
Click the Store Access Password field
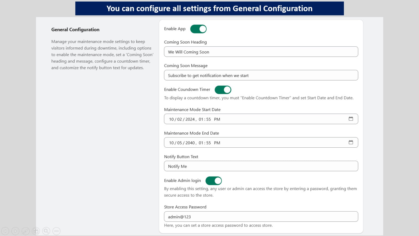pos(261,217)
